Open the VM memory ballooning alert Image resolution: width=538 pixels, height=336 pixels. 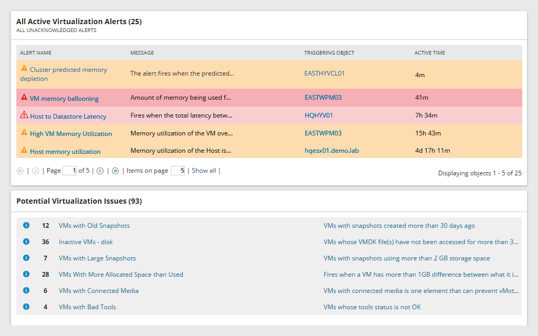click(63, 98)
